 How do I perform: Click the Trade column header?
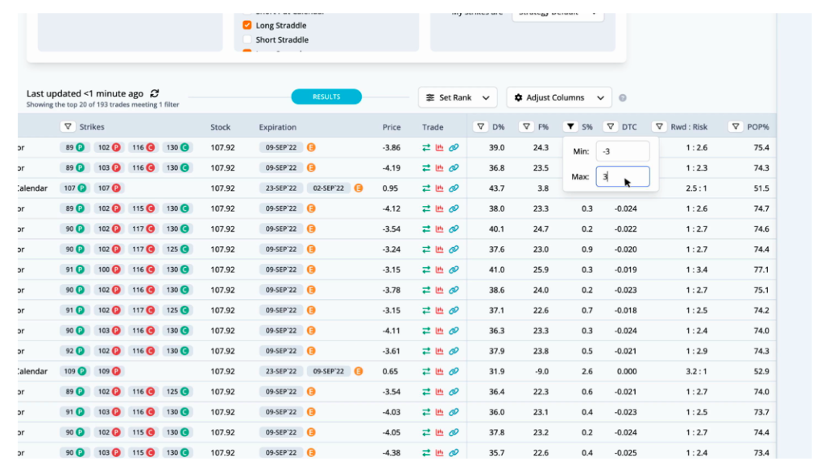[x=433, y=127]
